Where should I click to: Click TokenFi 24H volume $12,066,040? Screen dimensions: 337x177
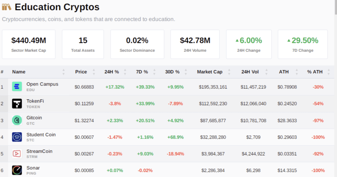[253, 104]
